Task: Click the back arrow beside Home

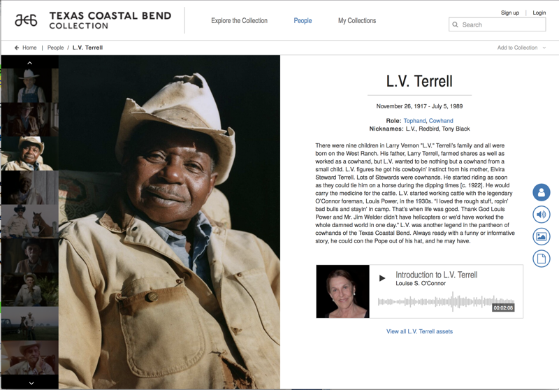Action: (16, 48)
